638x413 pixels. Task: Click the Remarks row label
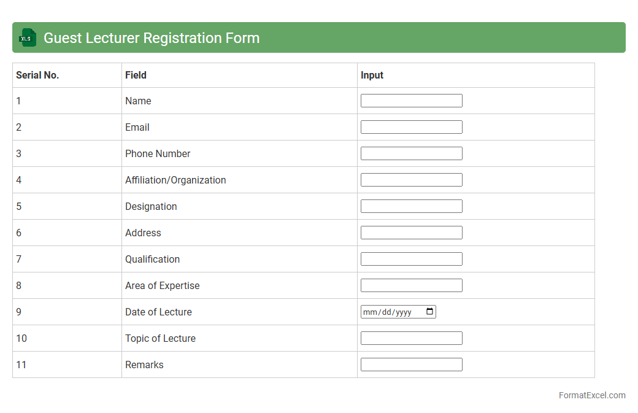144,365
